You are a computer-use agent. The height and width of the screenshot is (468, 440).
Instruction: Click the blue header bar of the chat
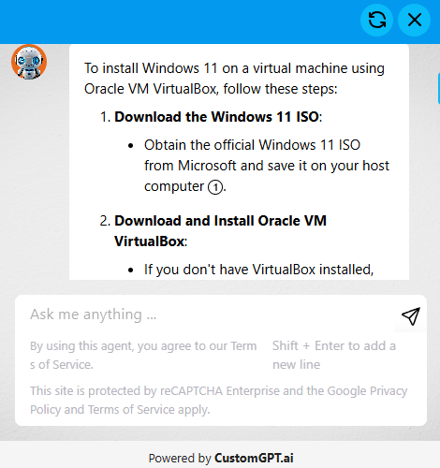180,21
